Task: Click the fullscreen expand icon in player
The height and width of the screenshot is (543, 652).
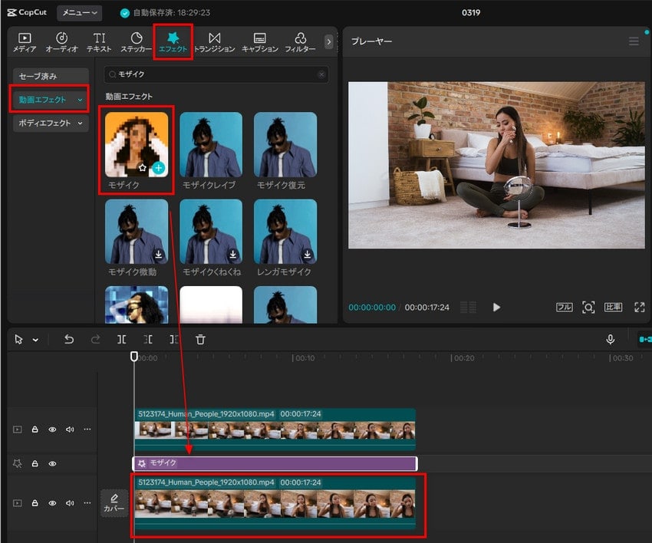Action: 639,307
